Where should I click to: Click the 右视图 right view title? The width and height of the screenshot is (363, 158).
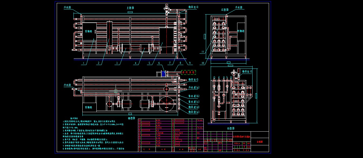[230, 128]
